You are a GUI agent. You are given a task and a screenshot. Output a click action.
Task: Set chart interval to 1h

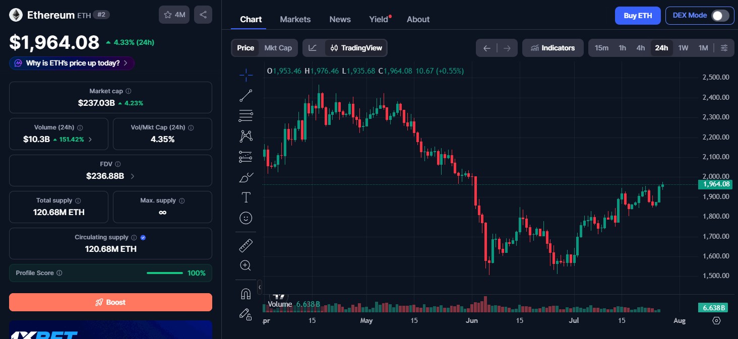[x=623, y=48]
